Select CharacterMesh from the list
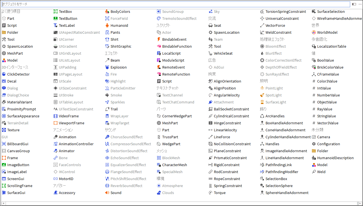 (x=175, y=165)
